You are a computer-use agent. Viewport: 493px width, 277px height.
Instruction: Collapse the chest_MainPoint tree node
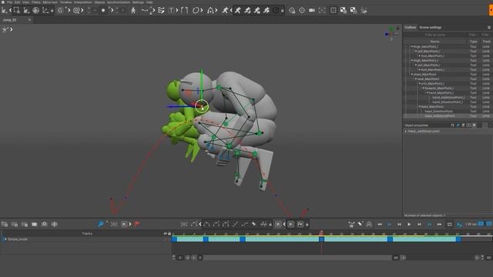412,75
